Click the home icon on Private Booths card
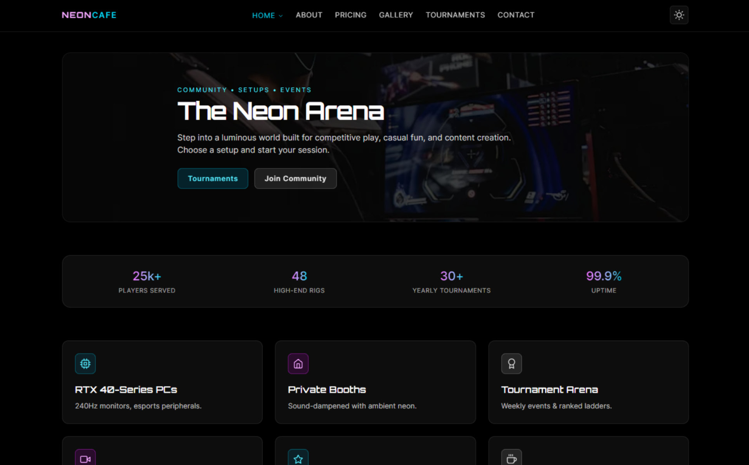749x465 pixels. (298, 363)
